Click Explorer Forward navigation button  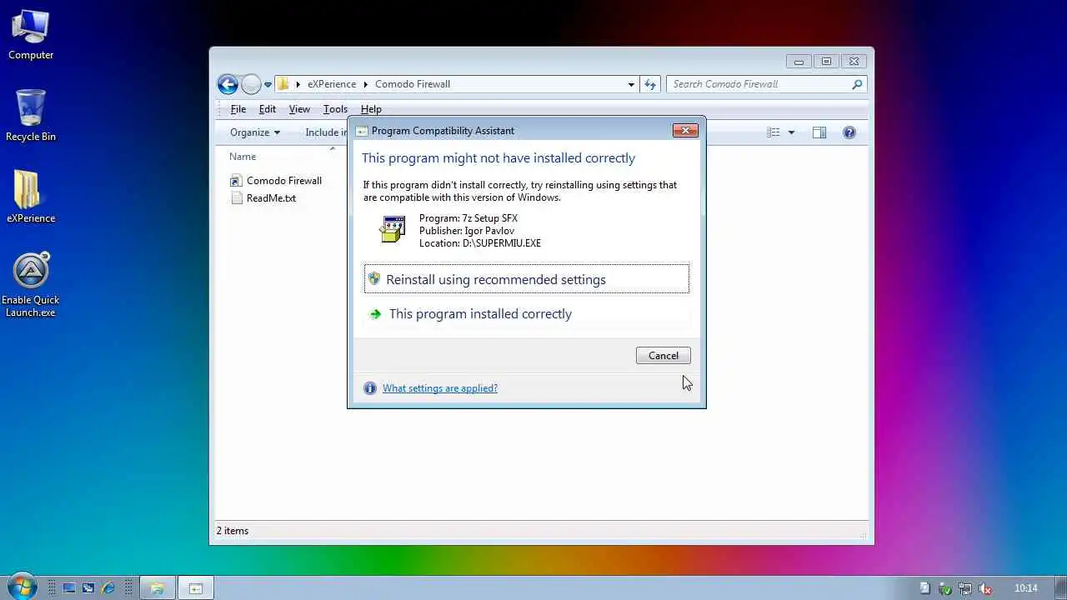250,84
